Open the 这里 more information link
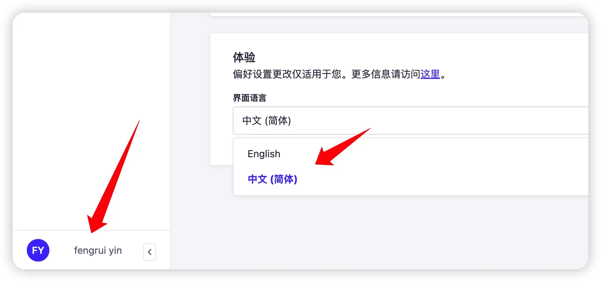Screen dimensions: 601x282 click(x=430, y=74)
